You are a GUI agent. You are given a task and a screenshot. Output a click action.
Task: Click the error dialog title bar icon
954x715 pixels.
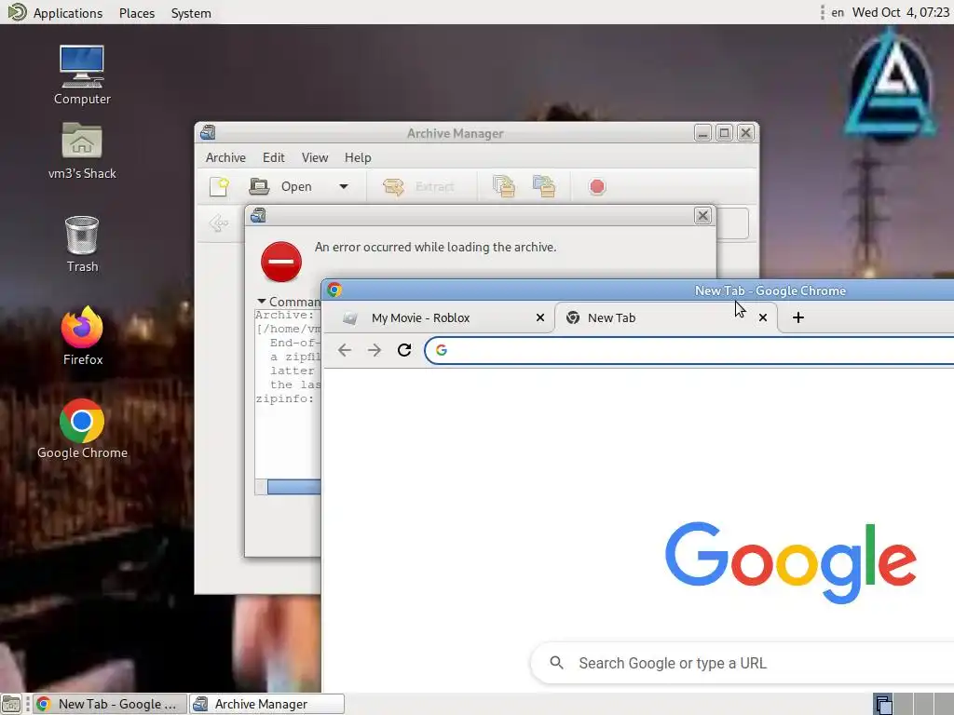pyautogui.click(x=258, y=215)
